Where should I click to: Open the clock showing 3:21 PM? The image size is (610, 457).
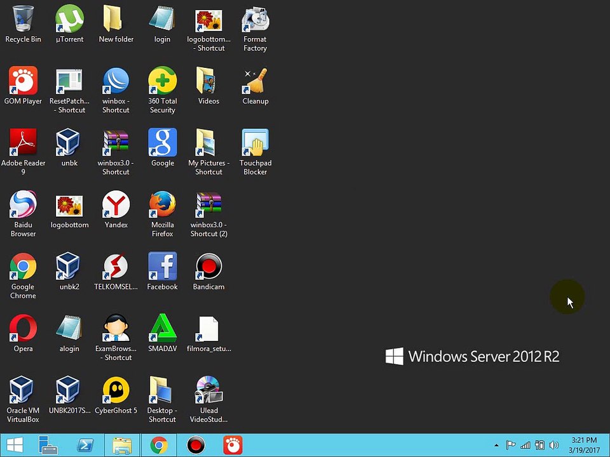point(584,446)
